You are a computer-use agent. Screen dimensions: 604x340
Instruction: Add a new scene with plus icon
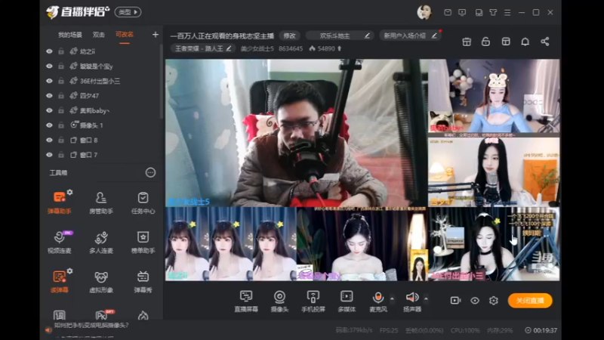click(156, 35)
